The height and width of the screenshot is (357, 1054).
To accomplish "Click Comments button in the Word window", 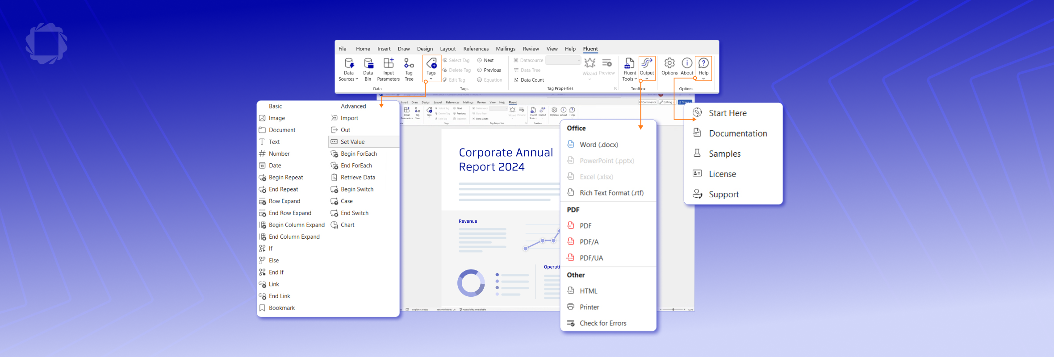I will 648,102.
